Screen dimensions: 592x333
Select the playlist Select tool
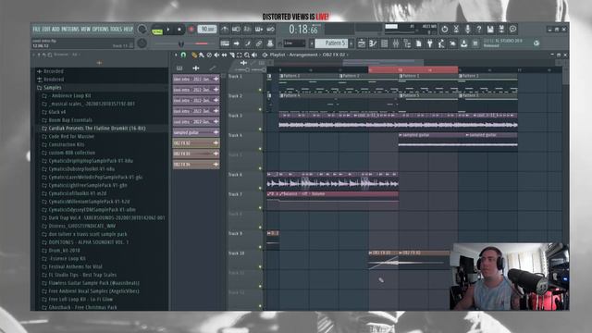[240, 55]
